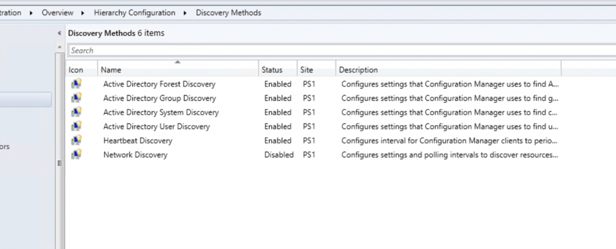Click the Active Directory Group Discovery icon
The width and height of the screenshot is (616, 249).
click(76, 98)
